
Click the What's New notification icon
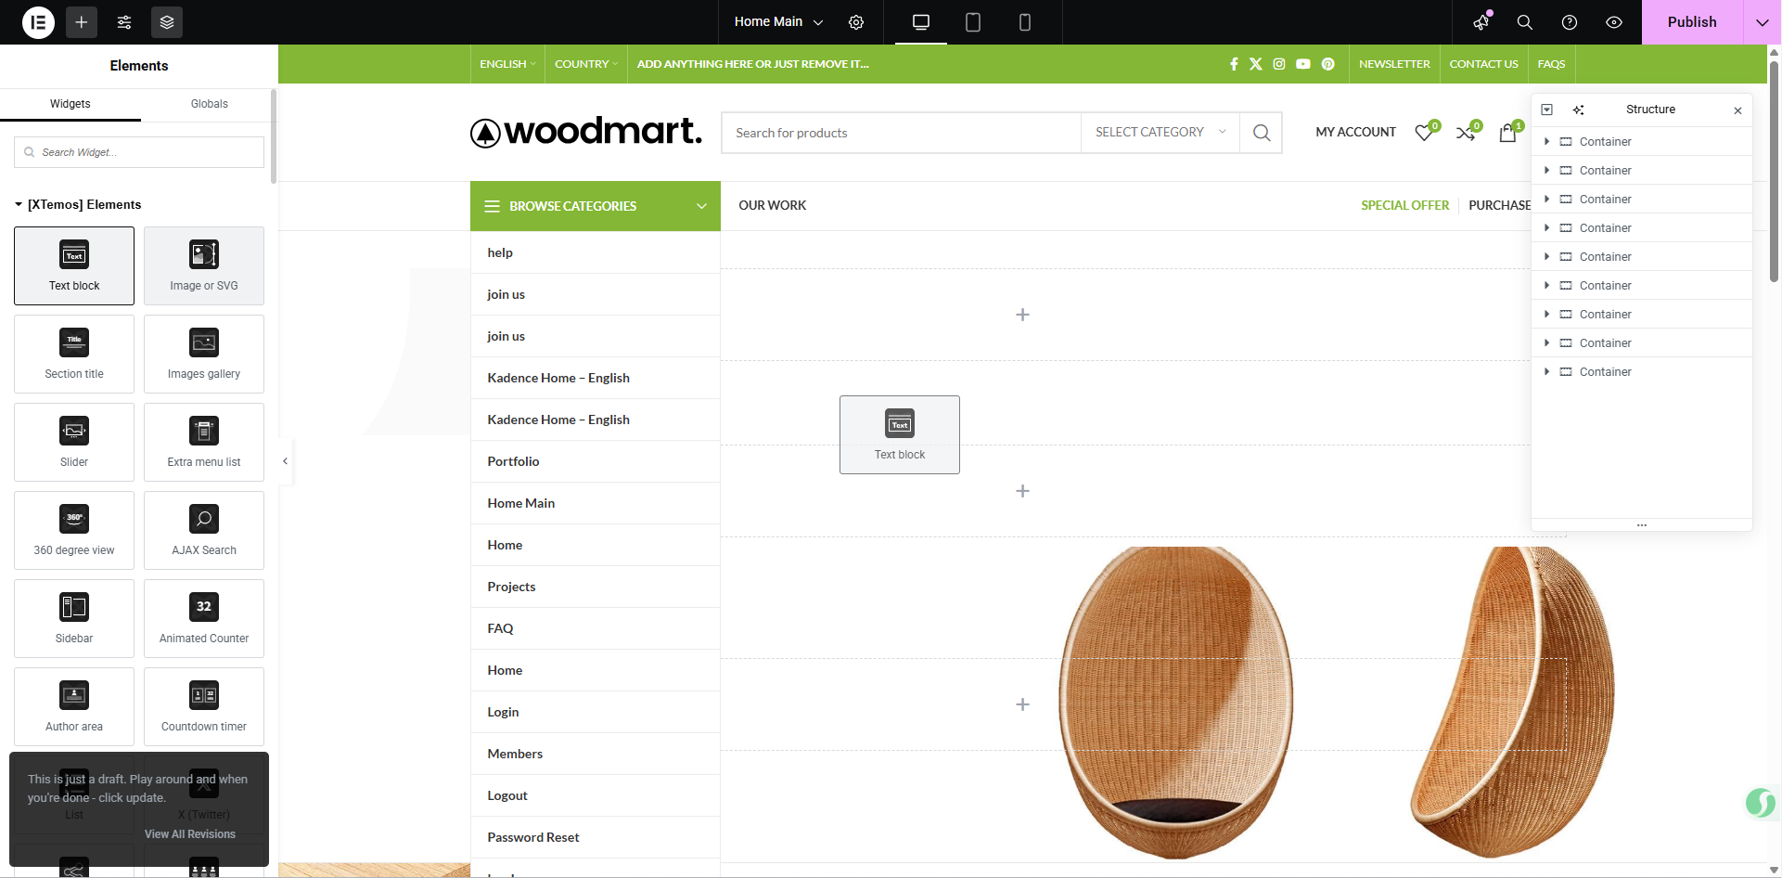(1481, 22)
